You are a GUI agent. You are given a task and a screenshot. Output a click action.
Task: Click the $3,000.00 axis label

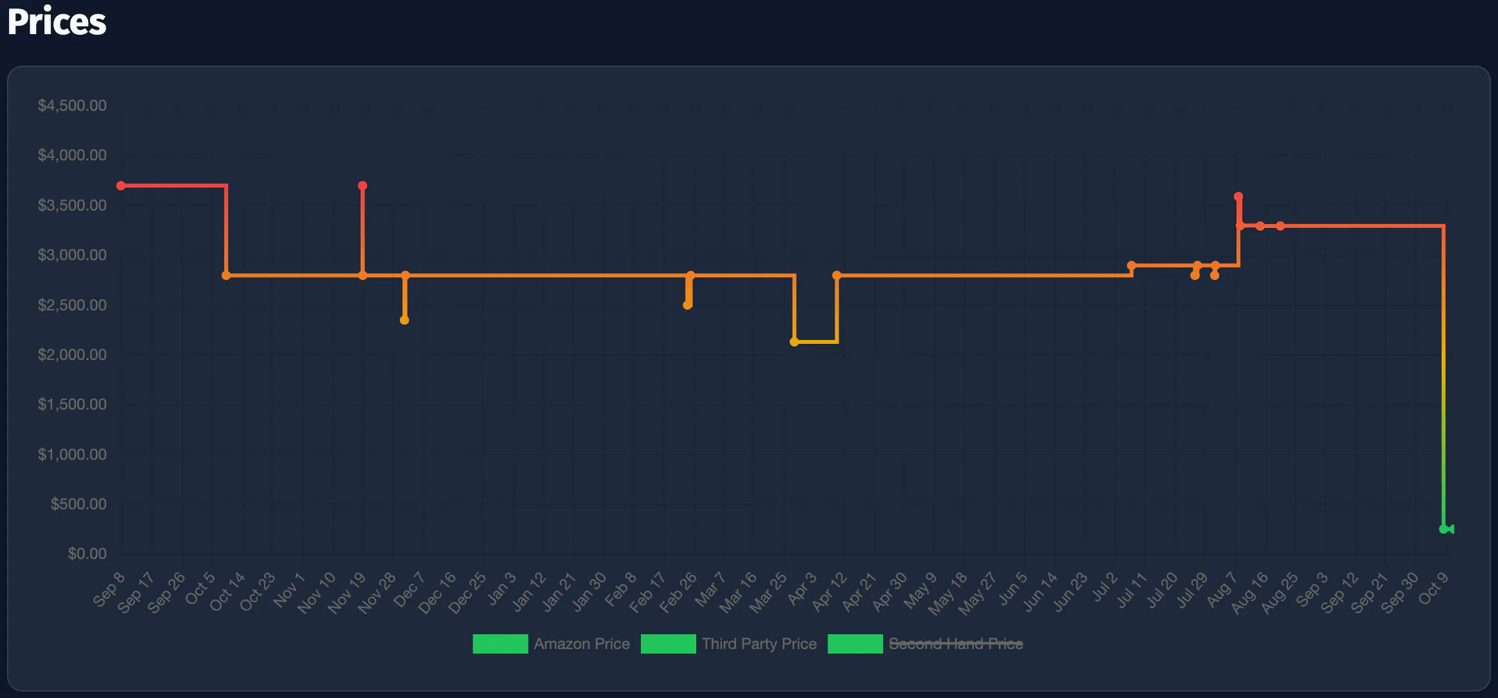pos(72,255)
